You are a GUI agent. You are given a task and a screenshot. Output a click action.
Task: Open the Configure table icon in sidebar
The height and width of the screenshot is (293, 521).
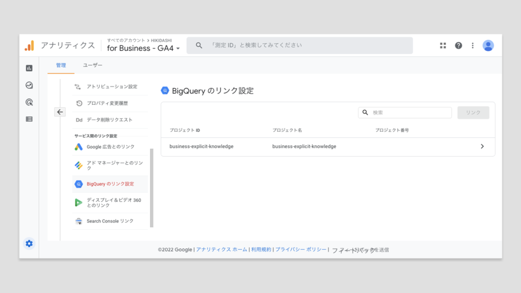pyautogui.click(x=29, y=119)
